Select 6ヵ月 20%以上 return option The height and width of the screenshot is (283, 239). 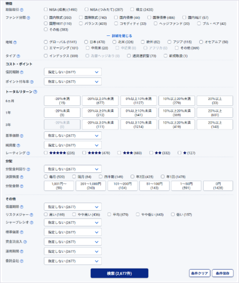click(x=215, y=101)
